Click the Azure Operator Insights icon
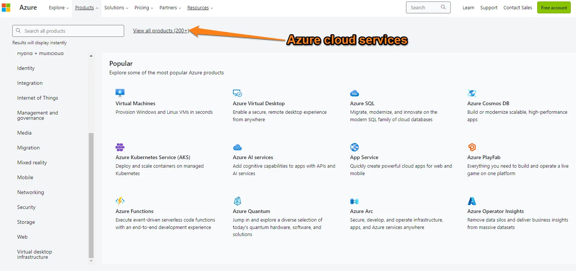 472,201
